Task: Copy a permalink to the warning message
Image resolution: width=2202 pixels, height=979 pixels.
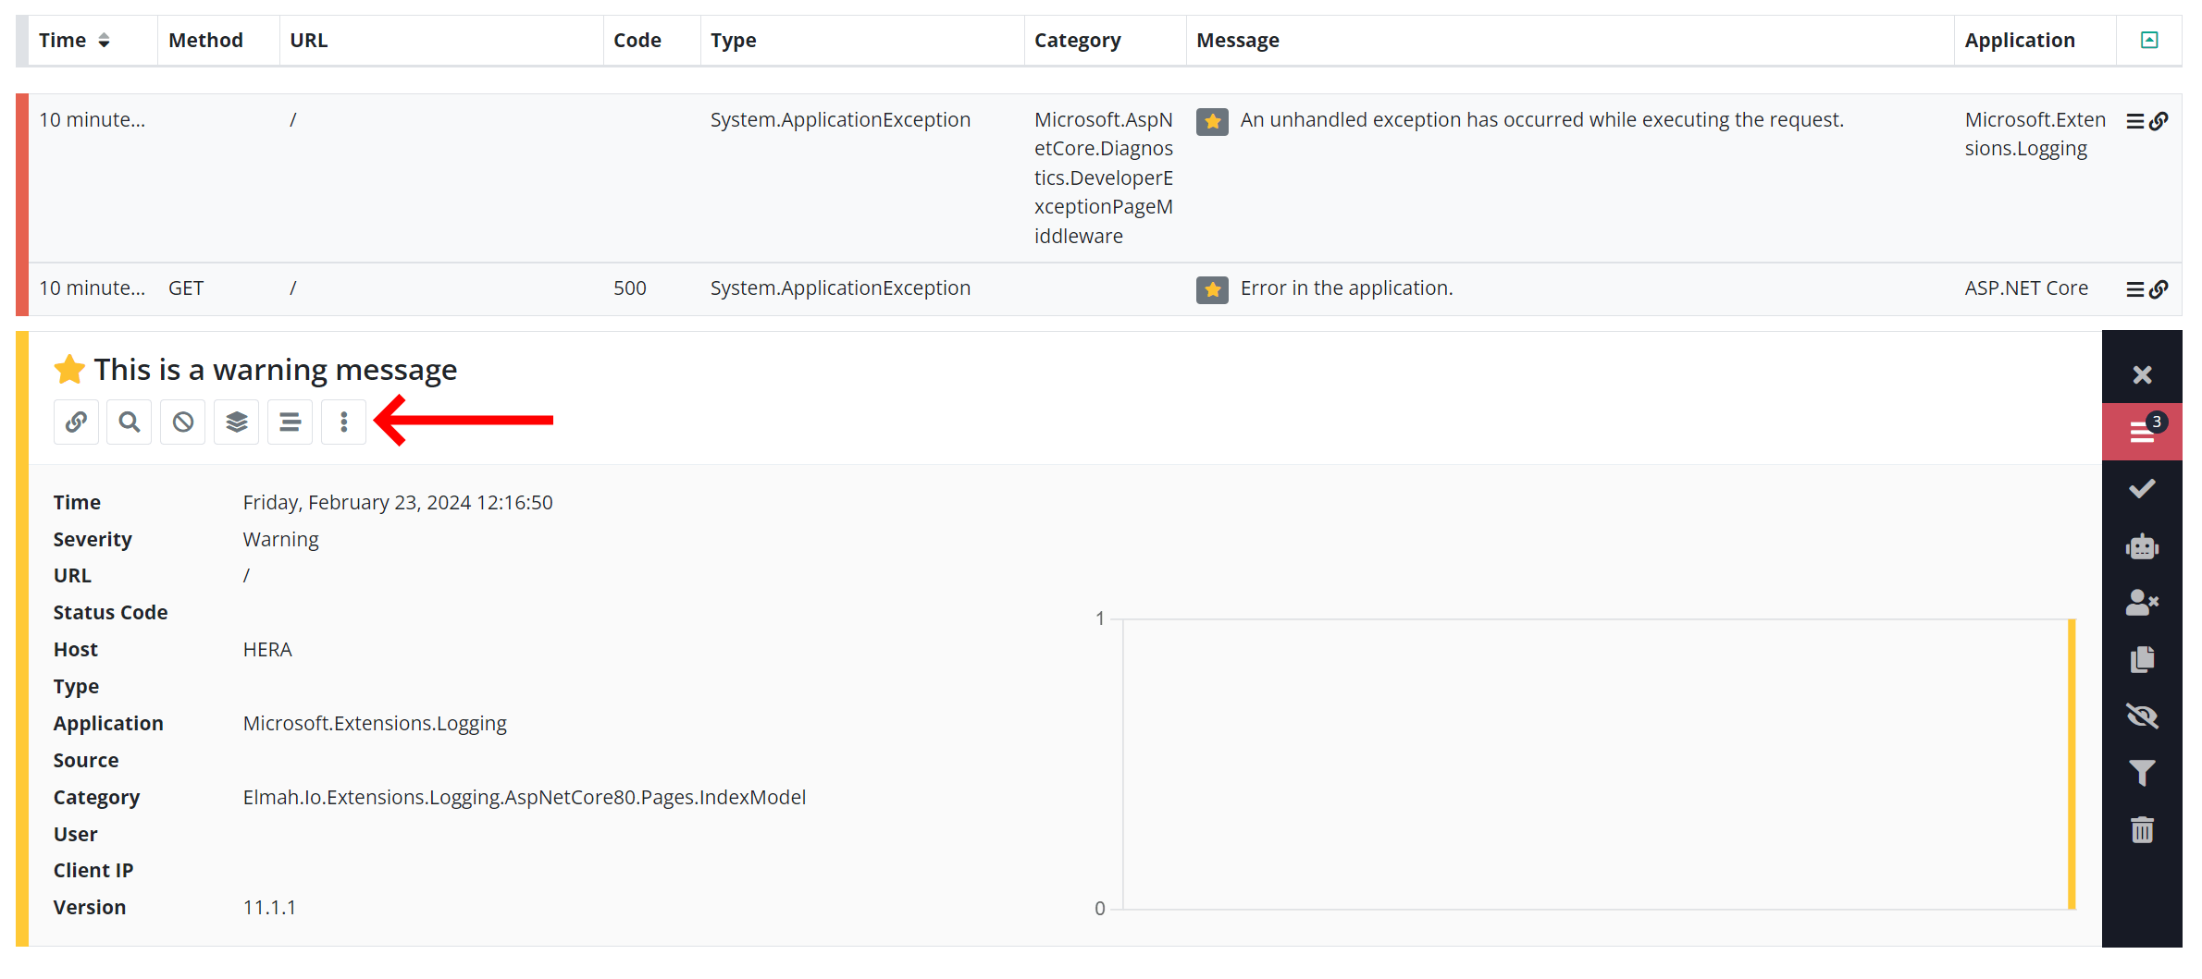Action: click(x=75, y=422)
